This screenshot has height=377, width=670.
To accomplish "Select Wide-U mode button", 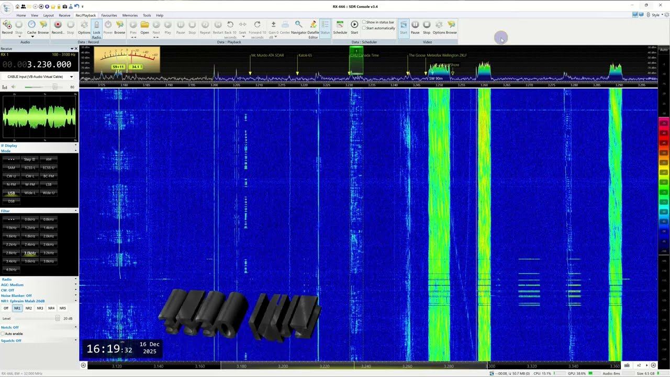I will tap(49, 193).
